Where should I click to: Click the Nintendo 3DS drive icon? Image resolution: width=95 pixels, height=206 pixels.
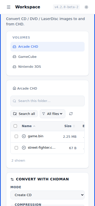click(14, 67)
